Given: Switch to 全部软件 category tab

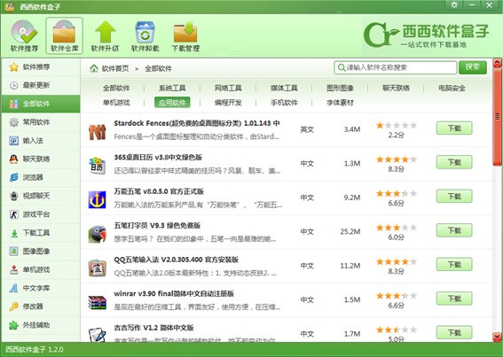Looking at the screenshot, I should 116,88.
